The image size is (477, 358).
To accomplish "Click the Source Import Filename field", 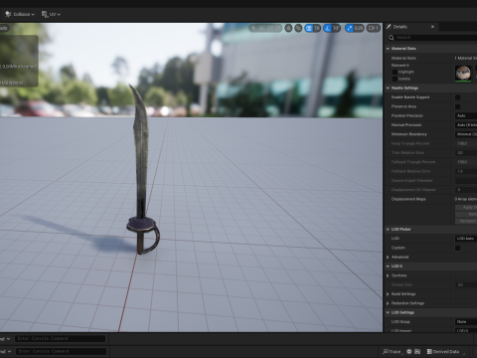I will click(466, 181).
